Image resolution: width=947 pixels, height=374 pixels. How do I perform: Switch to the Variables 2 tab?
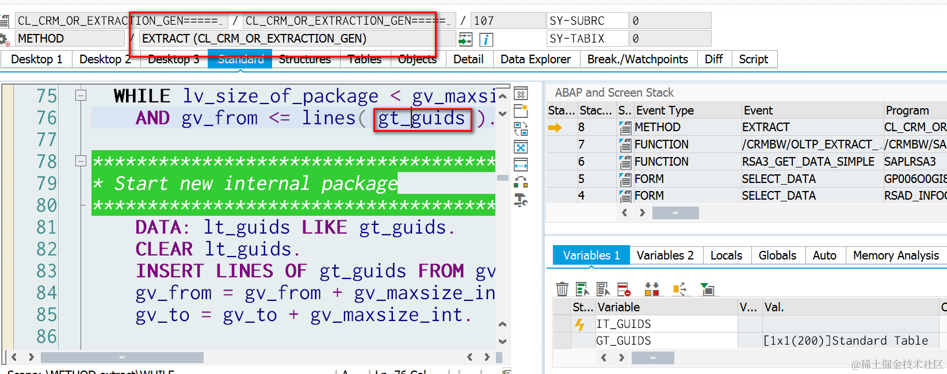[x=665, y=255]
